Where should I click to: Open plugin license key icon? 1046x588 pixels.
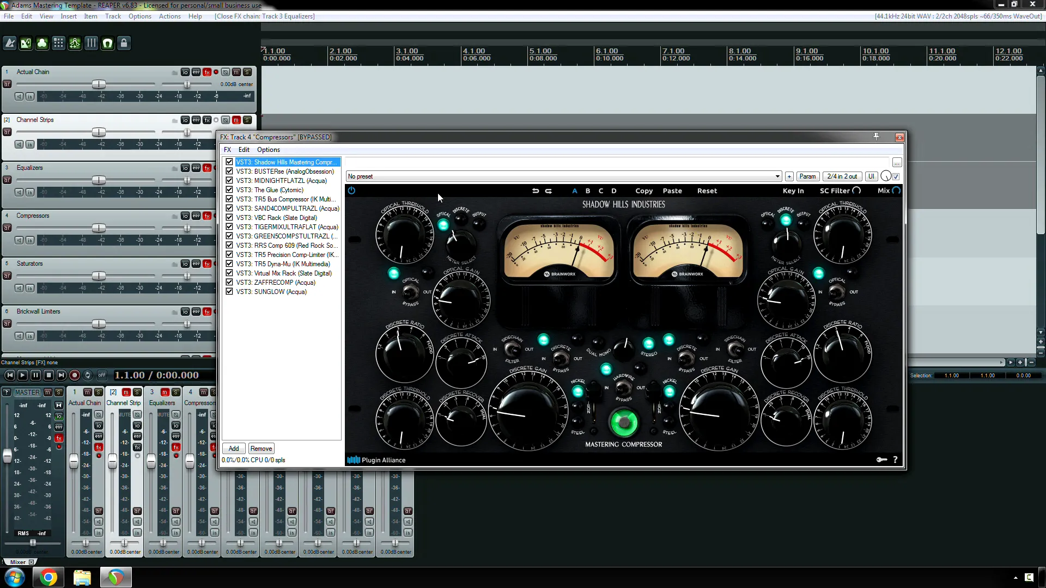pyautogui.click(x=881, y=460)
